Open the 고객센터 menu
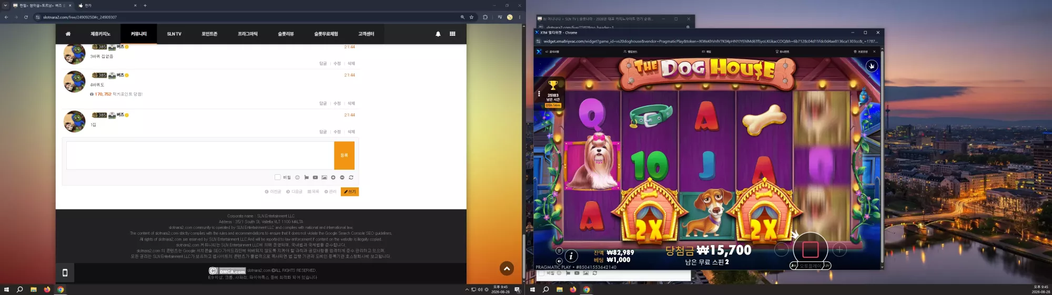1052x295 pixels. (366, 34)
